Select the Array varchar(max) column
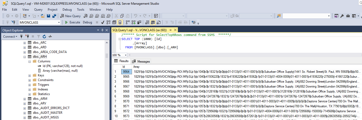This screenshot has width=362, height=120. click(x=58, y=71)
